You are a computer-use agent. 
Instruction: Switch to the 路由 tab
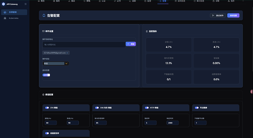71,1
